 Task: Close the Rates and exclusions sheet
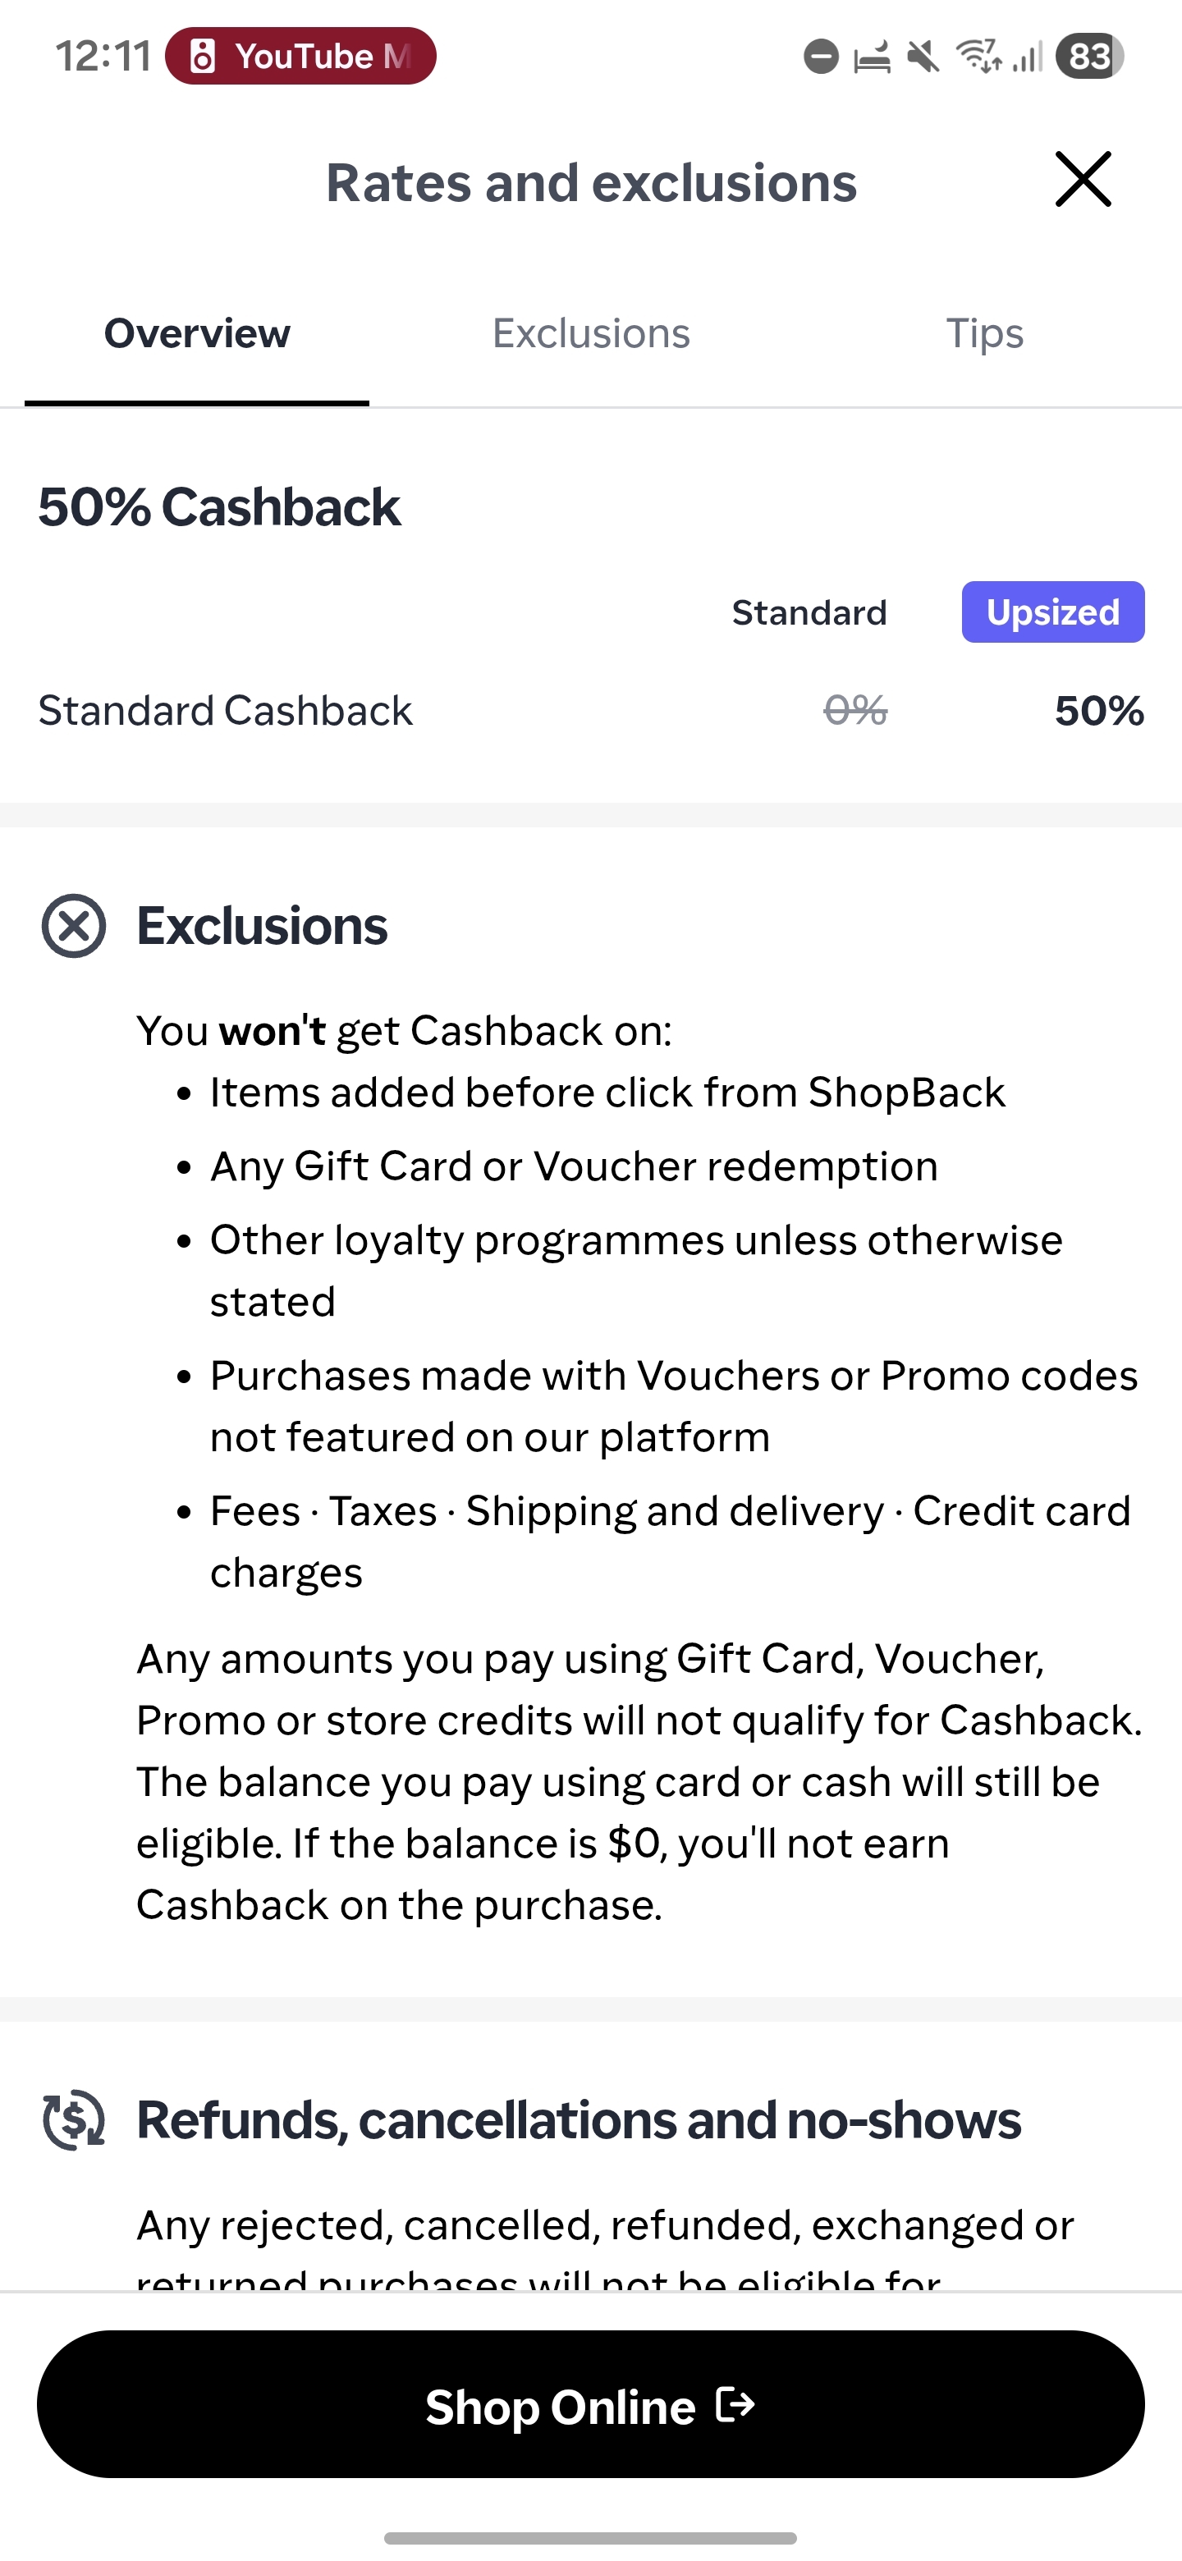tap(1083, 180)
